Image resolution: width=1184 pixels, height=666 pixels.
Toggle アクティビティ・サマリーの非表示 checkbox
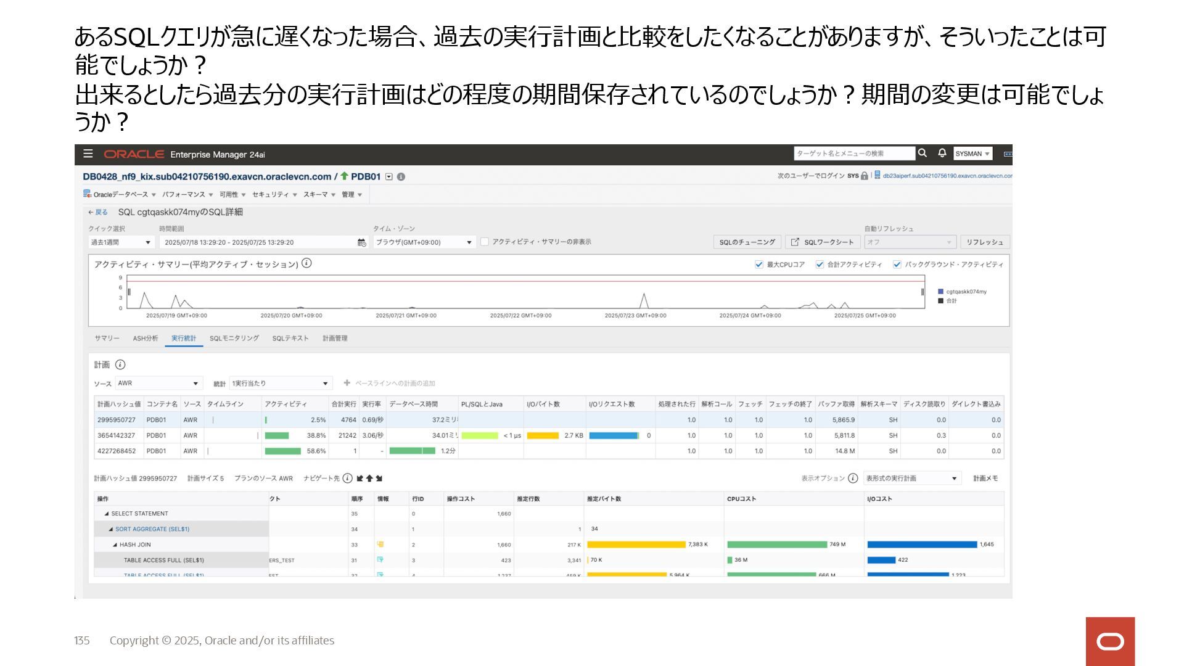485,242
